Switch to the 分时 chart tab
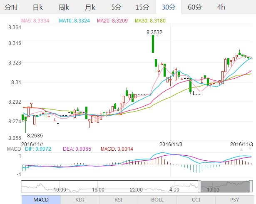The image size is (256, 204). pos(11,7)
